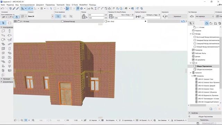This screenshot has height=125, width=222.
Task: Select the Door tool
Action: point(9,49)
